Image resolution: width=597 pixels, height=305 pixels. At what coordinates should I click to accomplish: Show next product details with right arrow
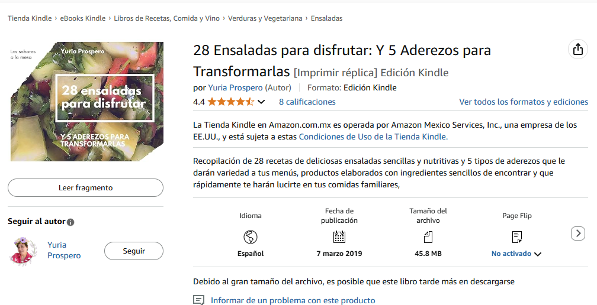[577, 233]
